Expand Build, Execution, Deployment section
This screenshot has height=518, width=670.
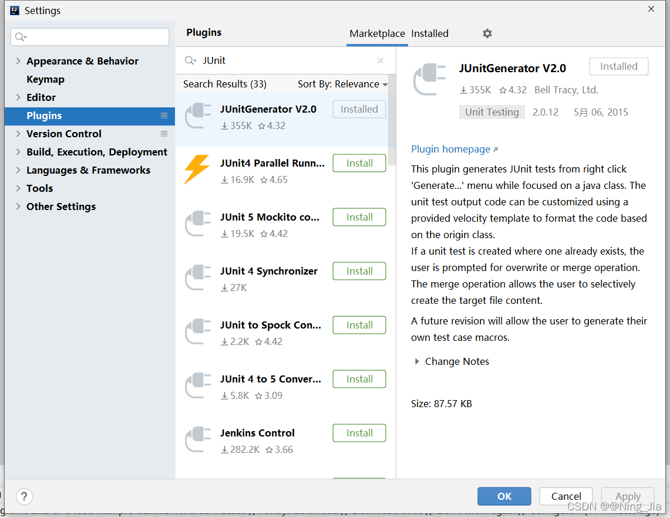coord(18,152)
